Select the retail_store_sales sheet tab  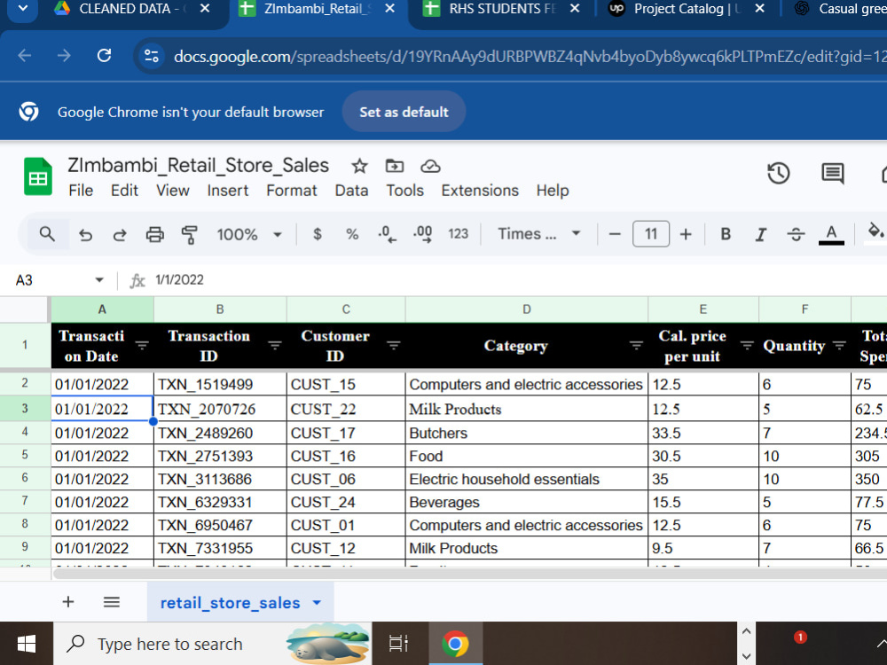point(239,603)
